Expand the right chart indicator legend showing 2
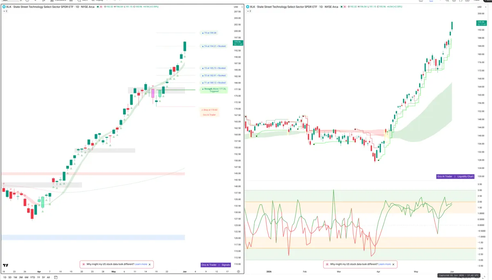Screen dimensions: 492x280 pyautogui.click(x=248, y=11)
